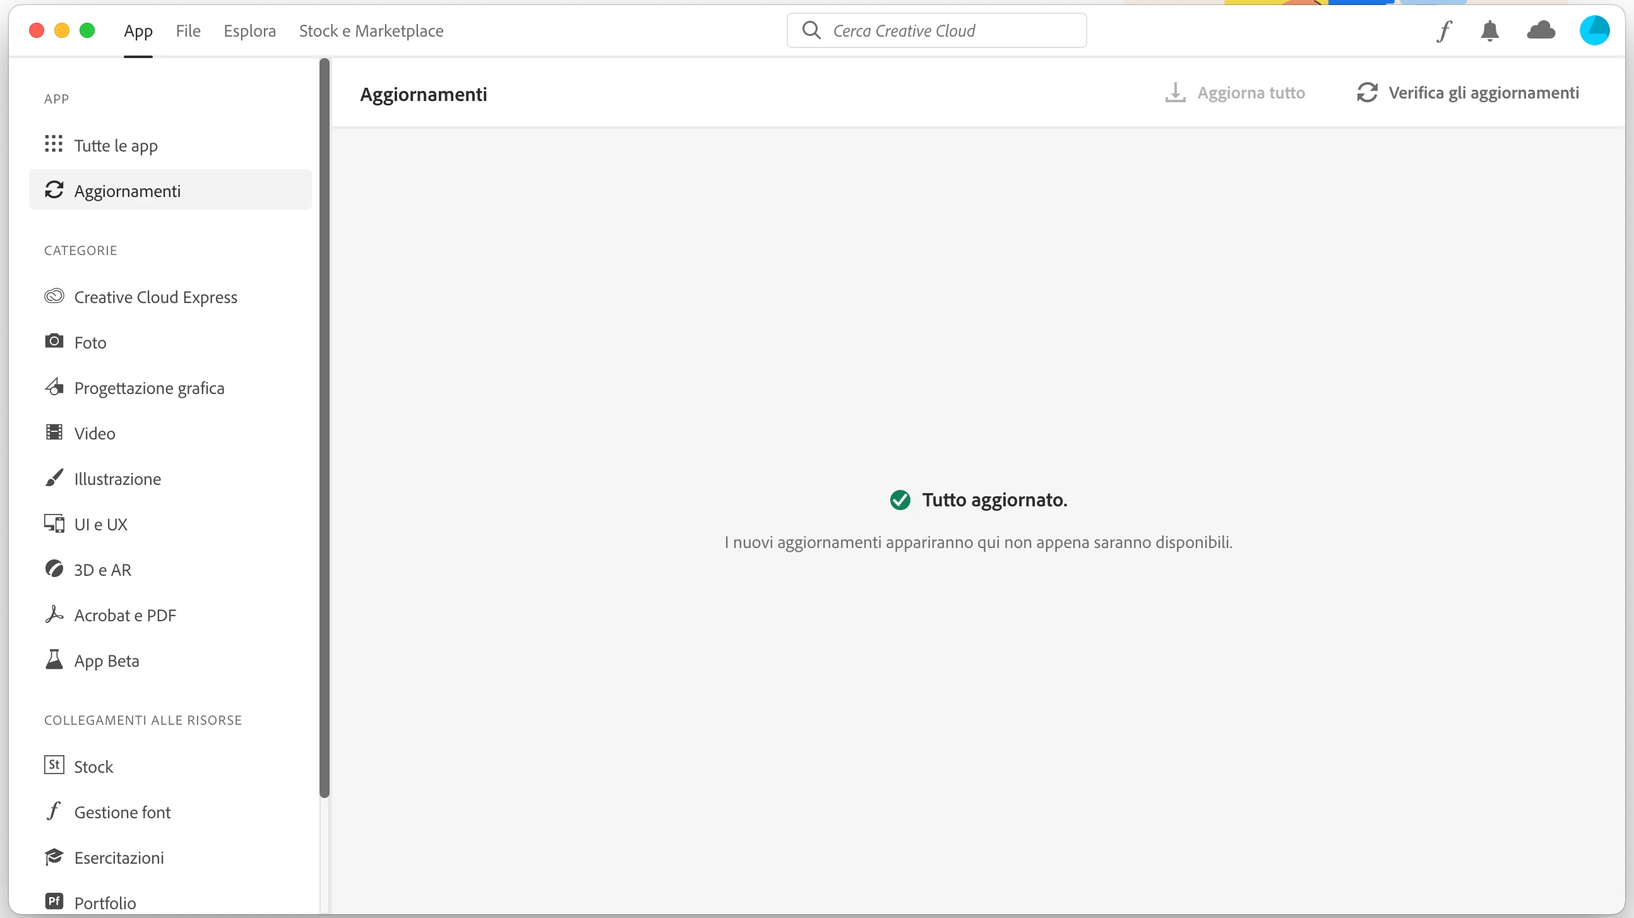Open Acrobat e PDF category
1634x918 pixels.
point(125,616)
